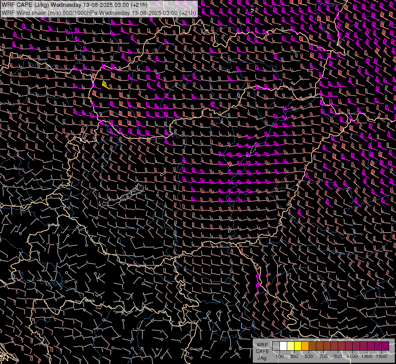This screenshot has height=364, width=396.
Task: Click the pale yellow CAPE legend swatch
Action: 291,346
